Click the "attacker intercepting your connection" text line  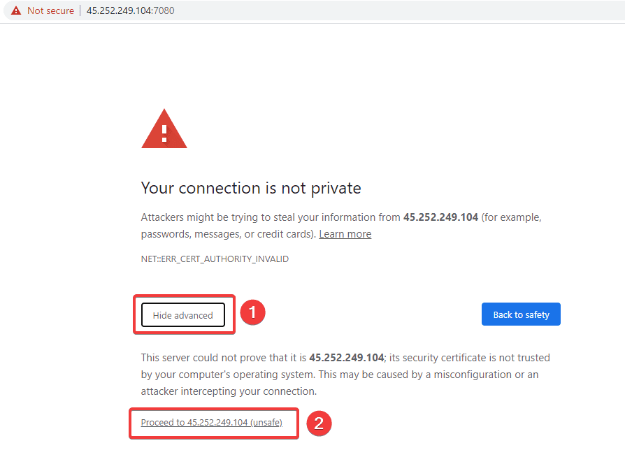229,391
